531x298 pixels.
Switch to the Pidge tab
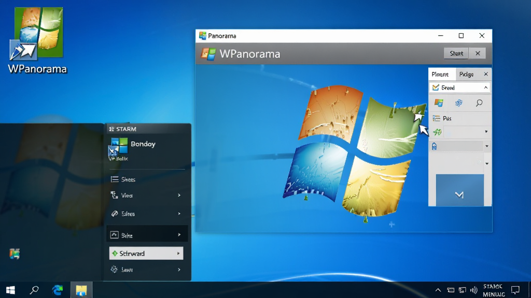[x=466, y=74]
